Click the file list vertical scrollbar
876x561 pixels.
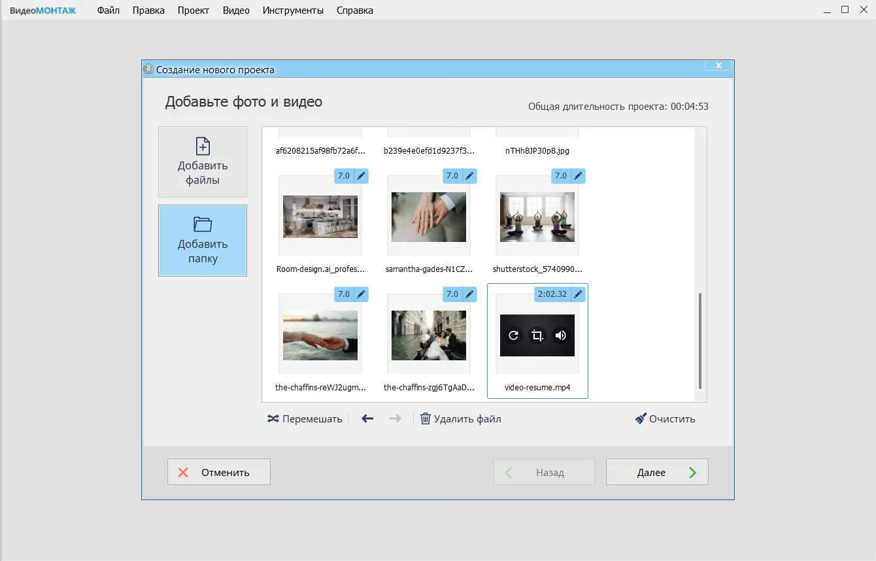point(700,340)
